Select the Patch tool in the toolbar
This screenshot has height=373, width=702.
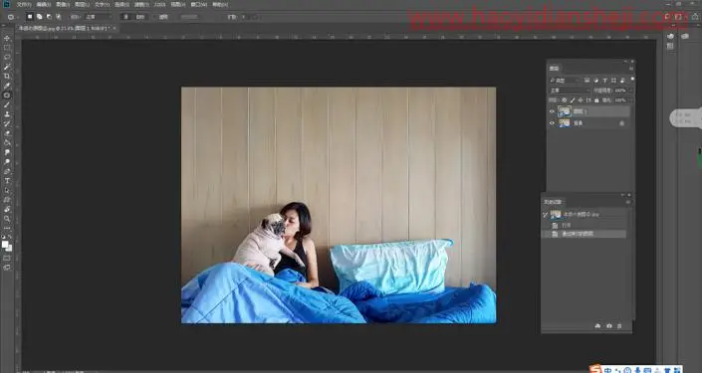7,95
